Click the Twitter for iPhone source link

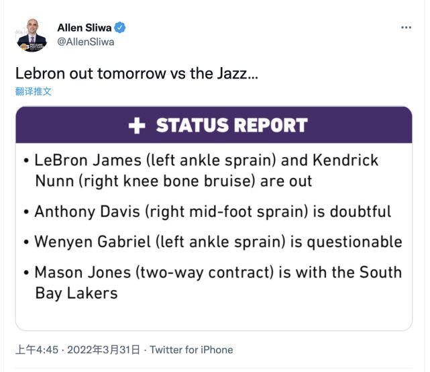[x=191, y=350]
